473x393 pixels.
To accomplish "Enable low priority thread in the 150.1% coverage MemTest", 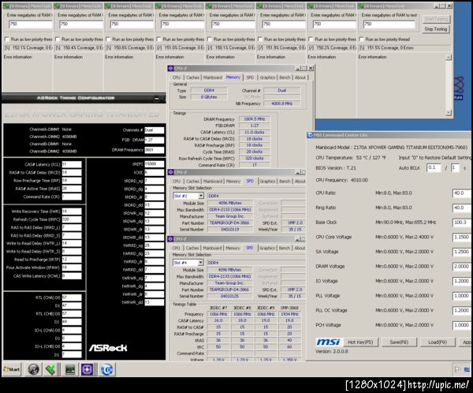I will (210, 39).
